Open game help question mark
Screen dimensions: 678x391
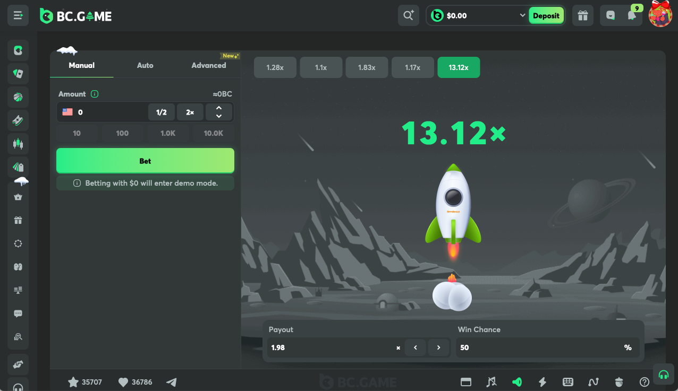[645, 382]
